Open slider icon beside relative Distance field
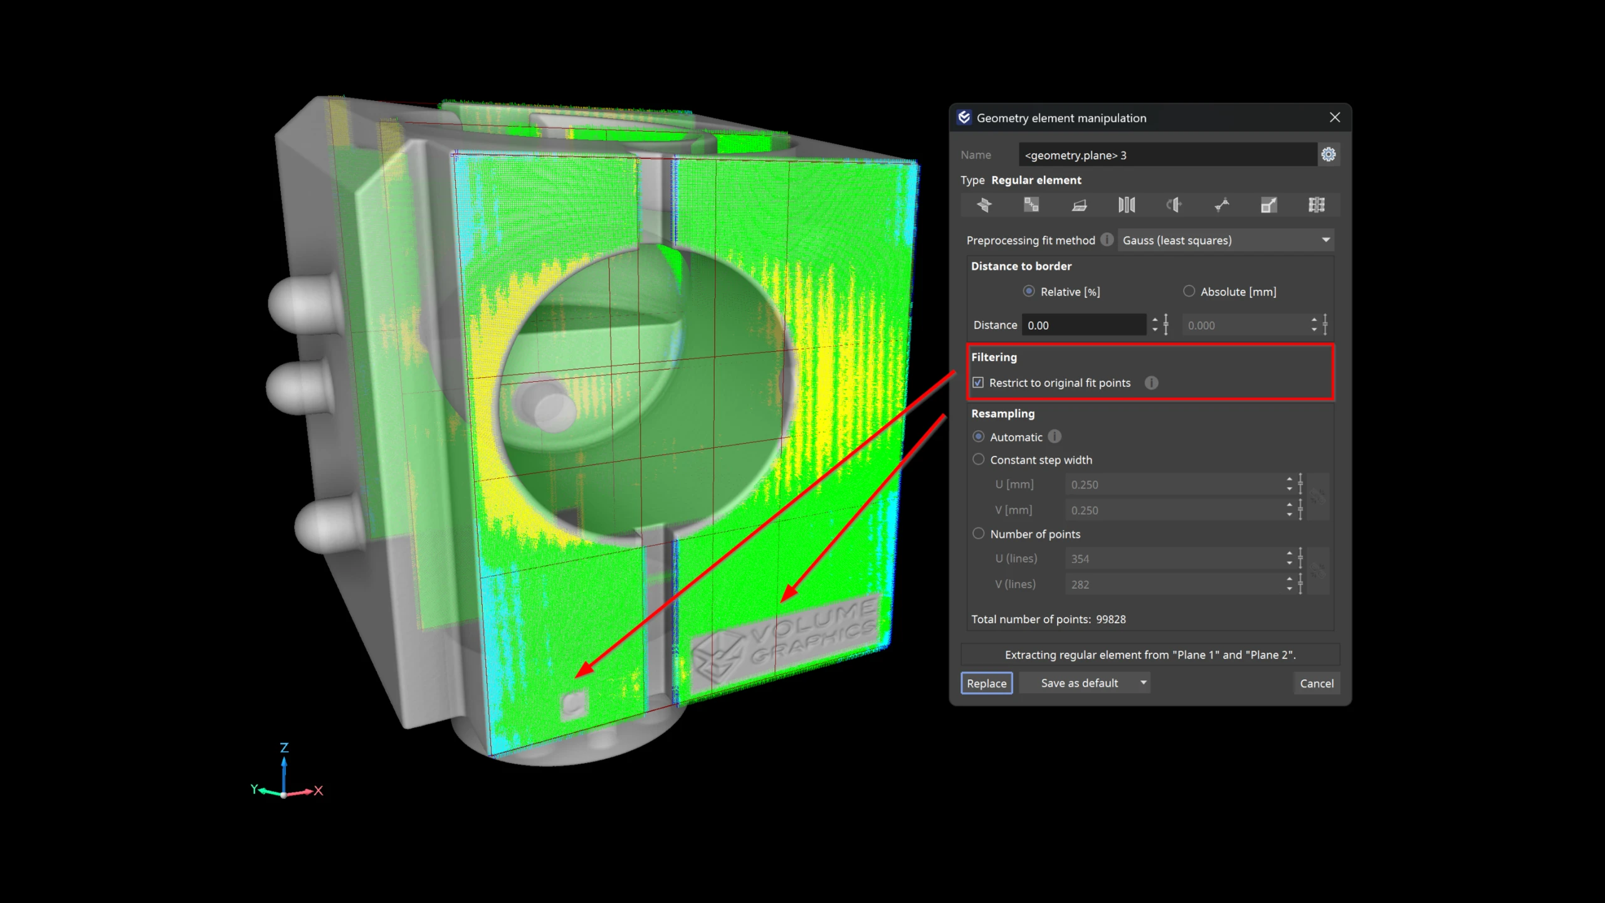 1166,325
